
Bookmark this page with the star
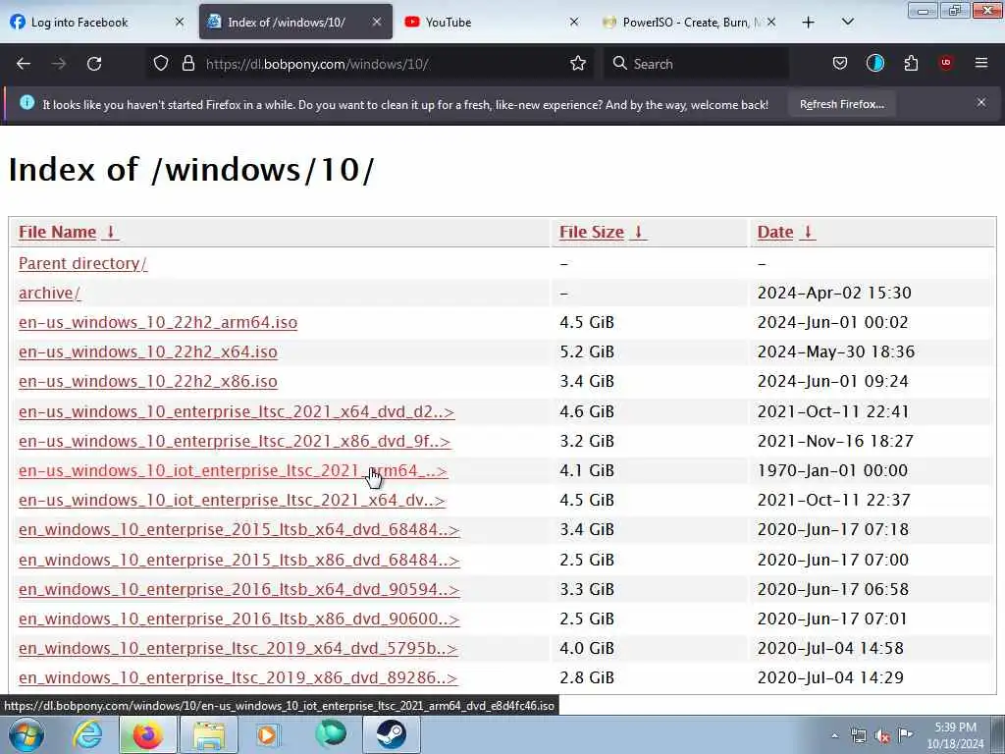(x=578, y=64)
